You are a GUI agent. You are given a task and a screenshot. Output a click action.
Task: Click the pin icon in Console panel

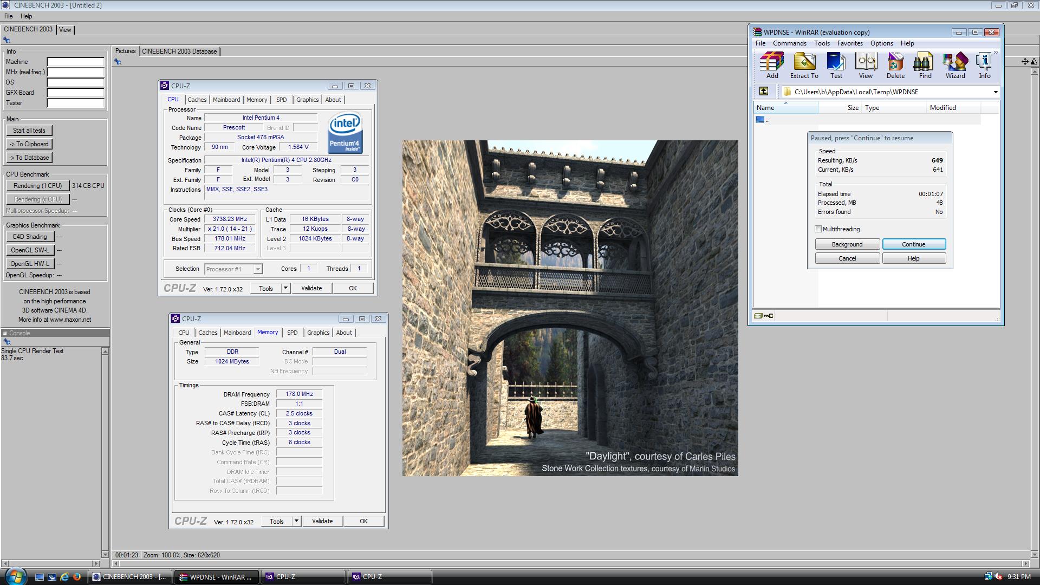tap(6, 342)
